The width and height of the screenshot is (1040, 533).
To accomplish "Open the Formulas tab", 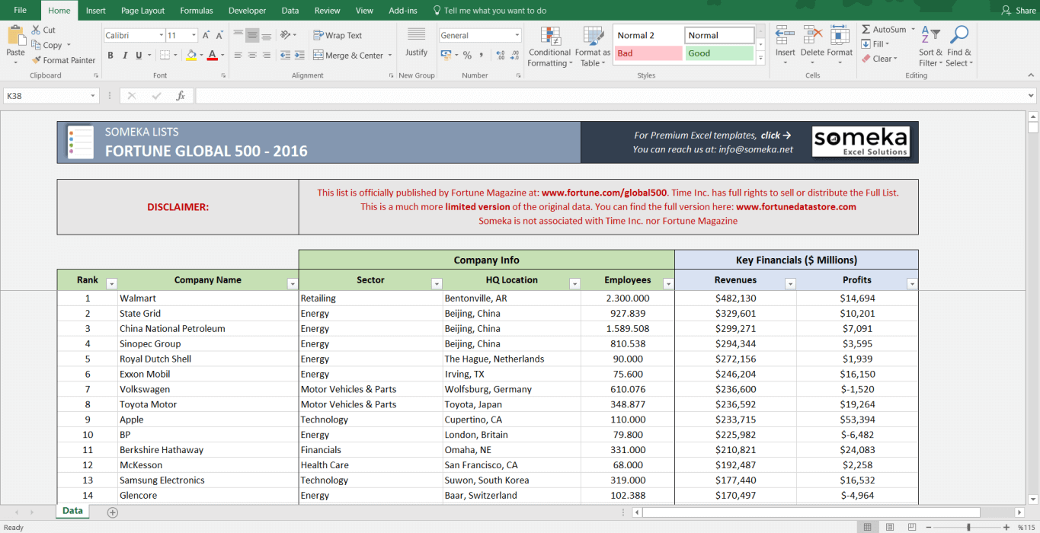I will [197, 11].
